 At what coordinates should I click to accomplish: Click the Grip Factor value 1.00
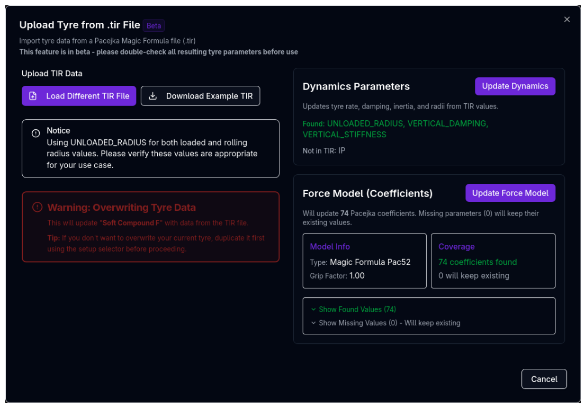coord(357,276)
